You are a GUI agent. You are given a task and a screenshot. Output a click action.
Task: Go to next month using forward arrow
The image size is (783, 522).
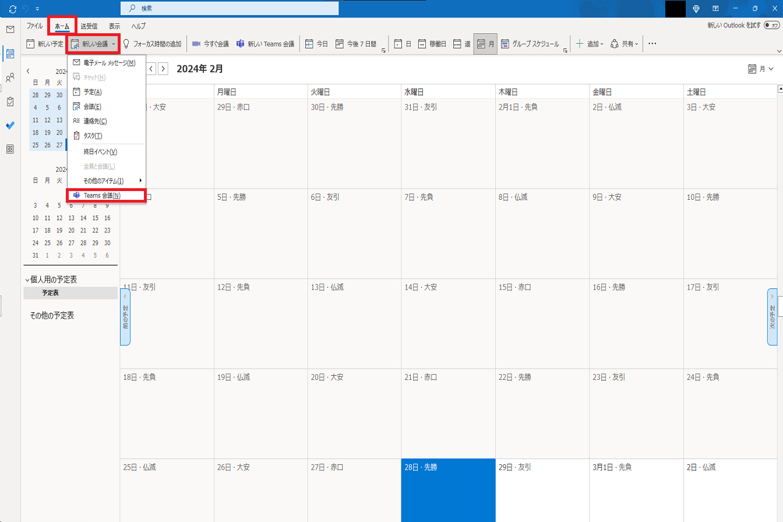tap(163, 69)
